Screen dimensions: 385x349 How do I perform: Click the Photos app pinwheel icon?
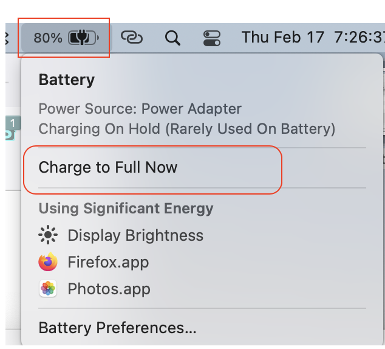tap(47, 289)
